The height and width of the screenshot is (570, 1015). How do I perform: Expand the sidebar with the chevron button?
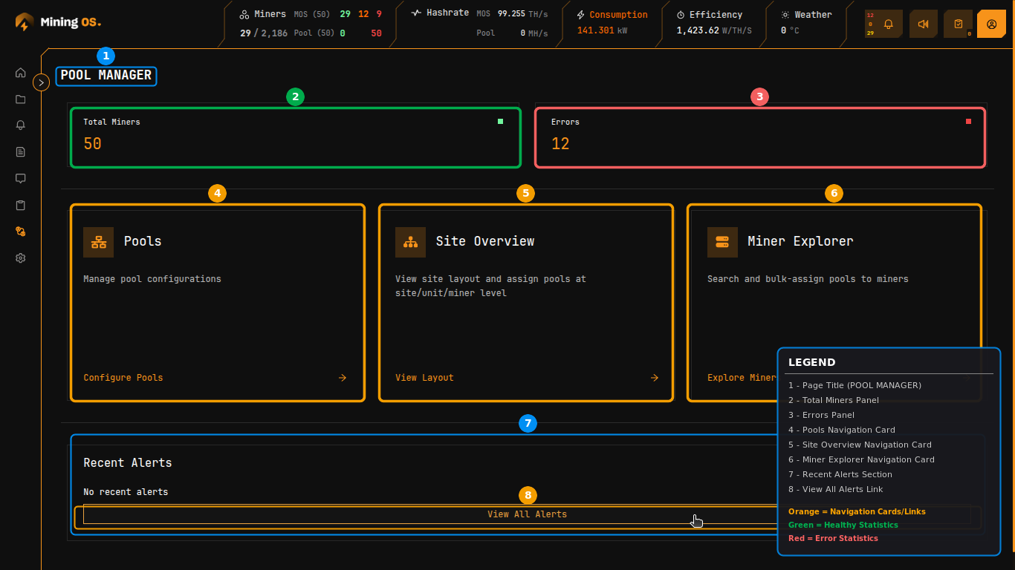tap(41, 82)
